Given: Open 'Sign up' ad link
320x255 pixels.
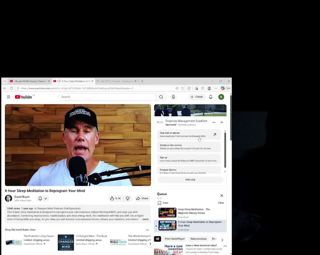Looking at the screenshot, I should click(x=189, y=159).
